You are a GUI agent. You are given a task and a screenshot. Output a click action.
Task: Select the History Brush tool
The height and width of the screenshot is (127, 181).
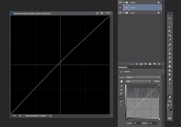[x=170, y=57]
